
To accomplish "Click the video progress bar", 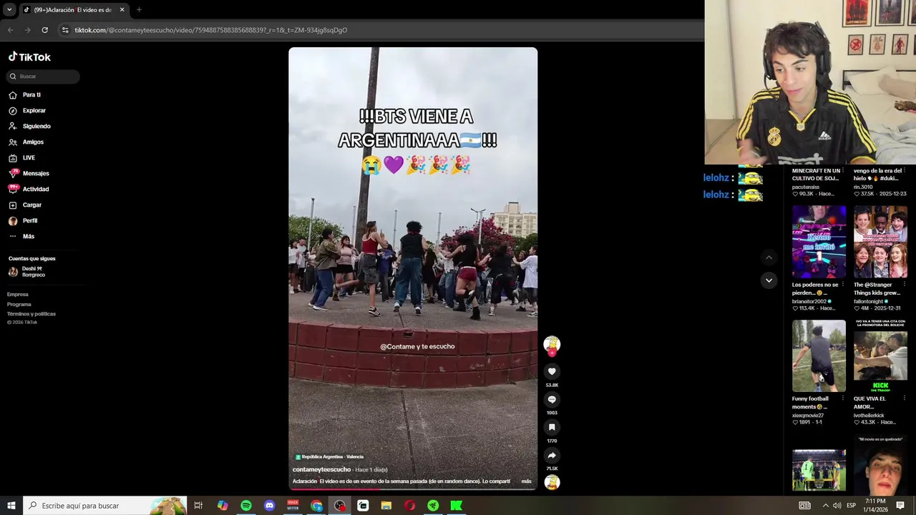I will (413, 489).
